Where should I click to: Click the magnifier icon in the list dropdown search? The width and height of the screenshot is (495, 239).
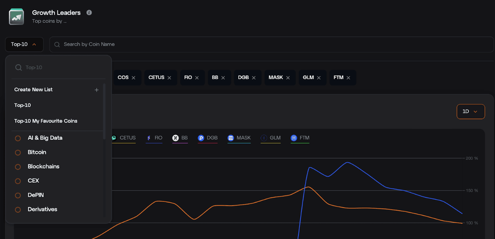pyautogui.click(x=19, y=67)
